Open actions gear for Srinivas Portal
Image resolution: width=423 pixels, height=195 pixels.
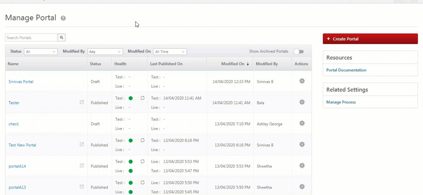[302, 81]
